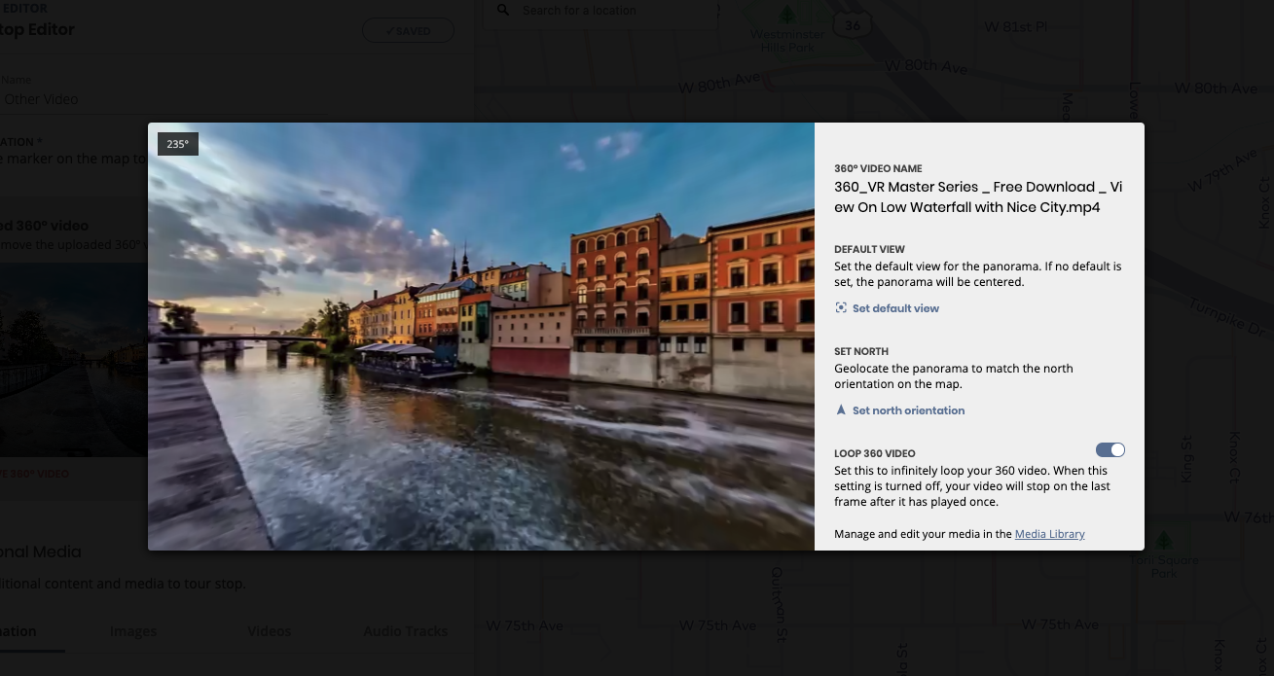1274x676 pixels.
Task: Switch to the Images tab
Action: coord(133,631)
